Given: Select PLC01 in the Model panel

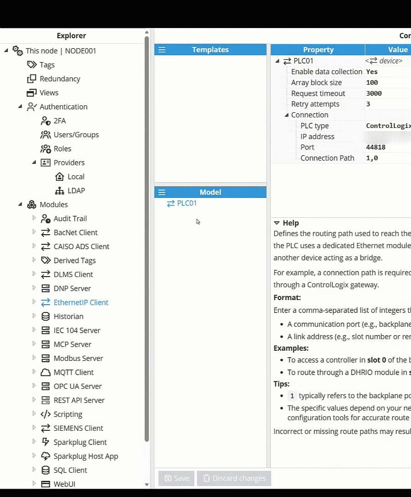Looking at the screenshot, I should point(186,203).
